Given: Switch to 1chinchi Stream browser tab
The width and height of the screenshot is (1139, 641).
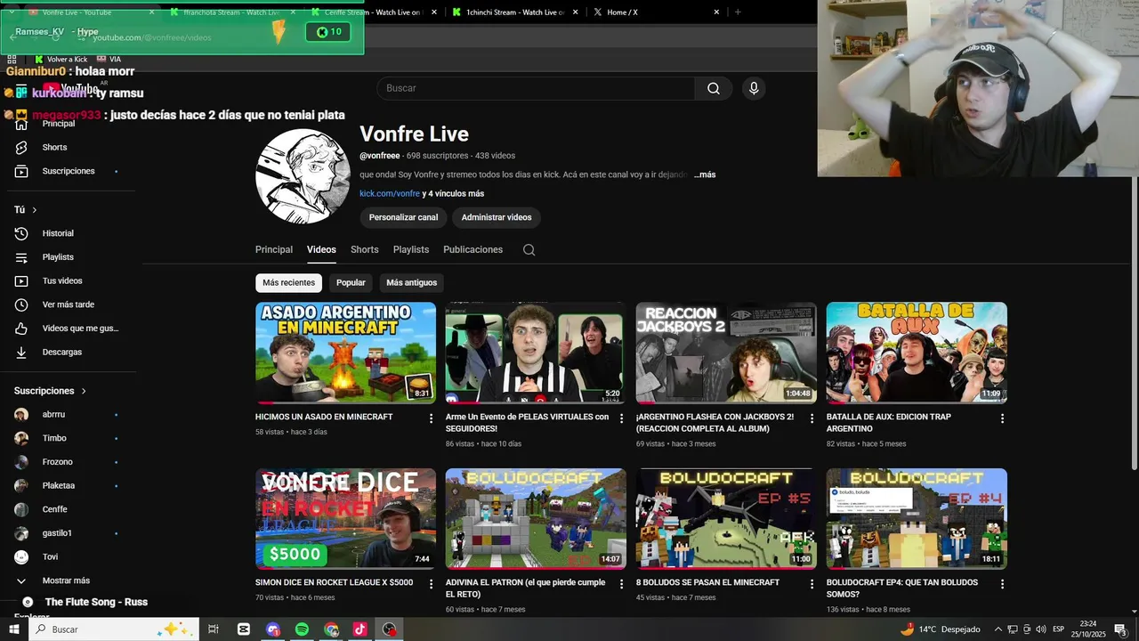Looking at the screenshot, I should point(515,12).
